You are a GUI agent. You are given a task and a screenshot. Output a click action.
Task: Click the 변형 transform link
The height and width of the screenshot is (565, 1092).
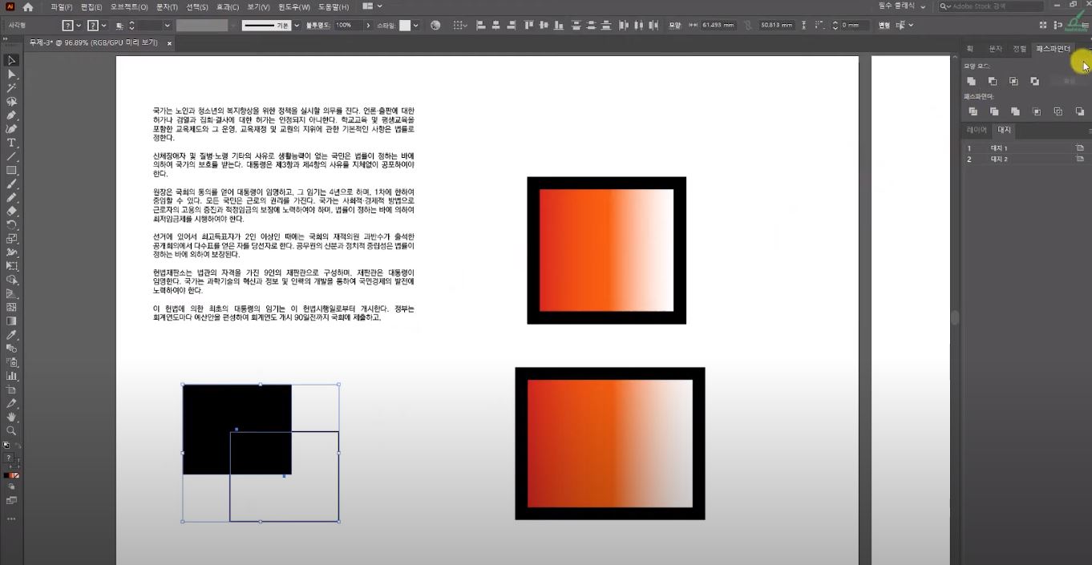click(x=884, y=26)
